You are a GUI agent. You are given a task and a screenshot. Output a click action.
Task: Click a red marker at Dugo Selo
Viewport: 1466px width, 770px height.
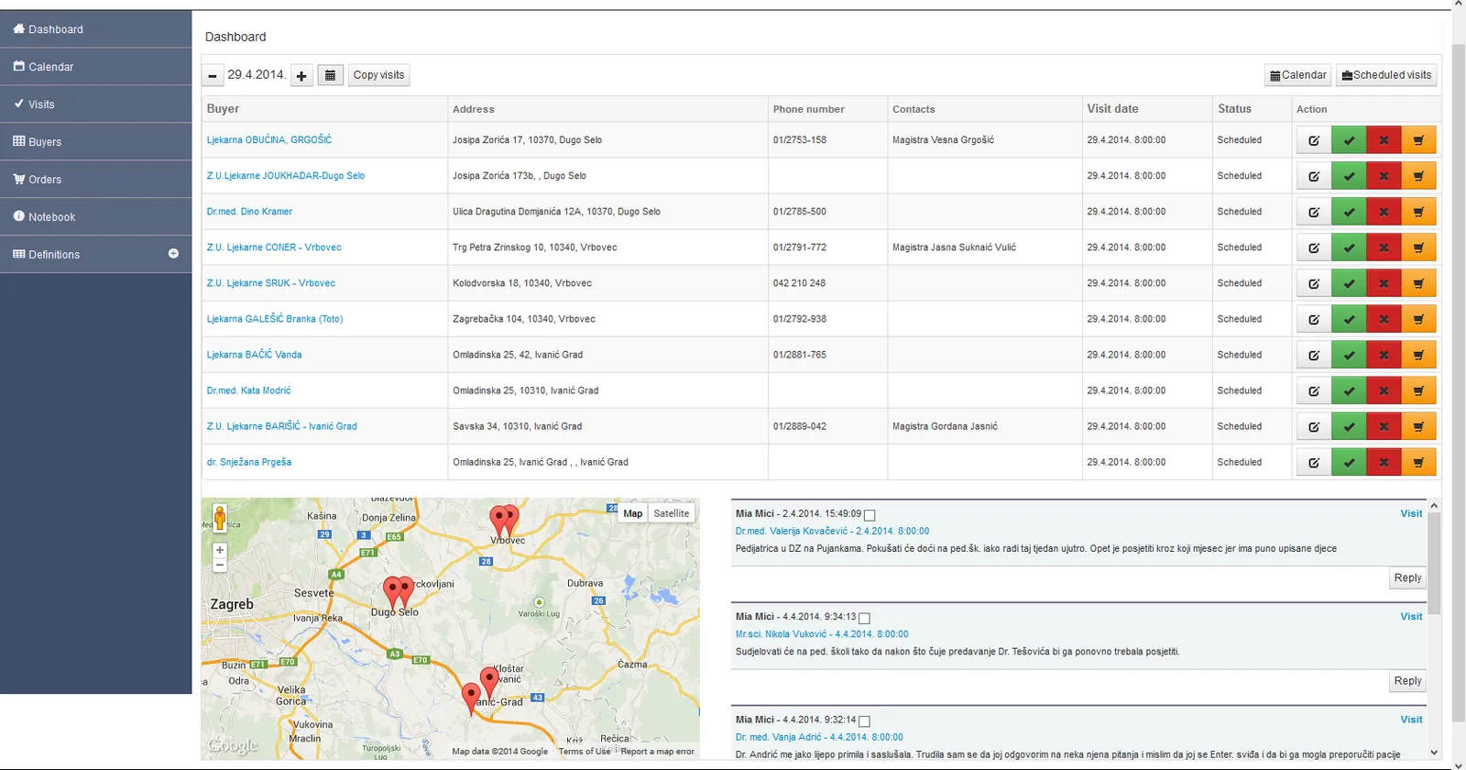(x=393, y=590)
